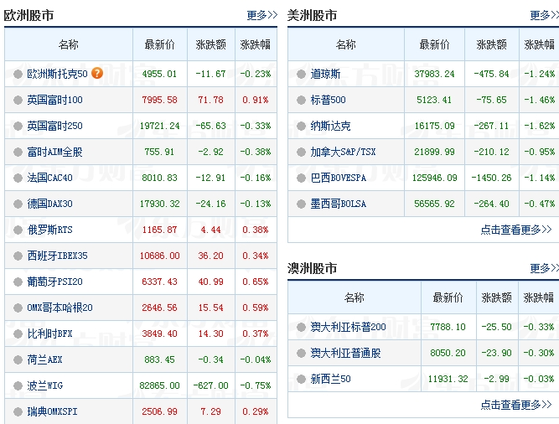The image size is (559, 424).
Task: Click the orange help icon beside 欧洲斯托克50
Action: pyautogui.click(x=97, y=73)
